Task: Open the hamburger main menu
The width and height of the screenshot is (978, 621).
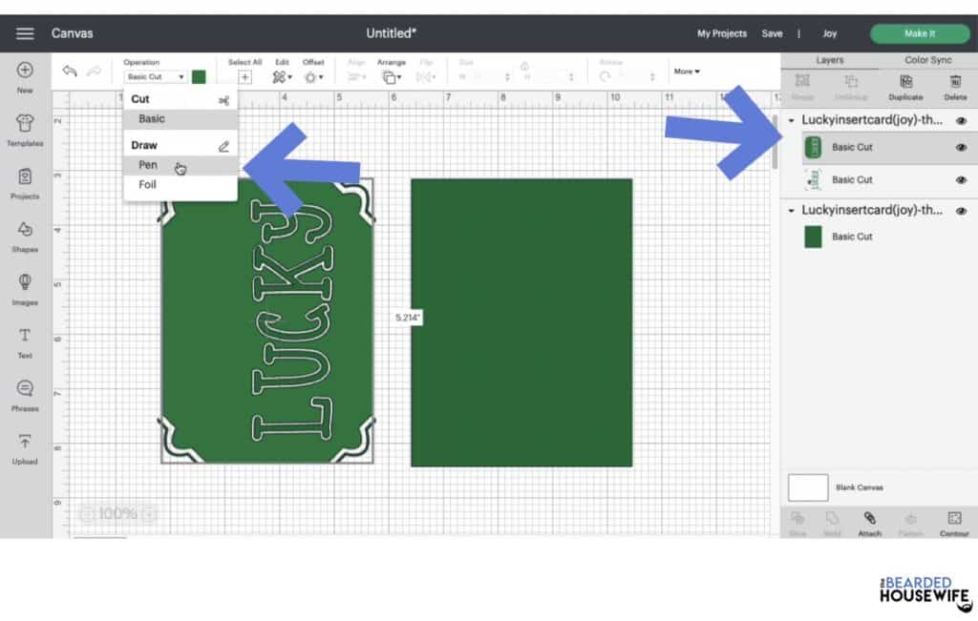Action: (x=25, y=33)
